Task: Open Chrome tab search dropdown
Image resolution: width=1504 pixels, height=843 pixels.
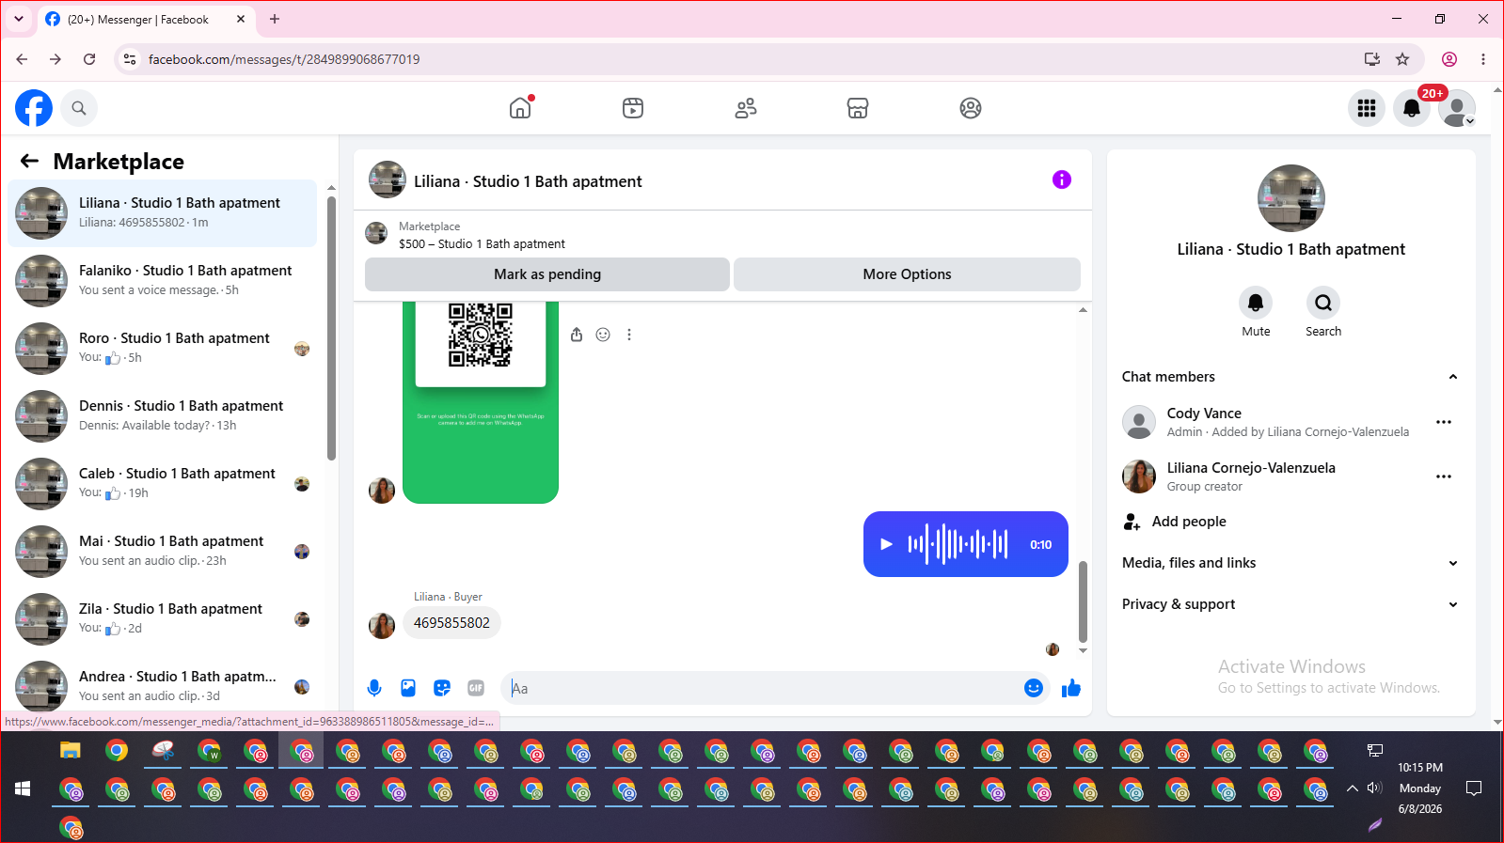Action: click(x=19, y=19)
